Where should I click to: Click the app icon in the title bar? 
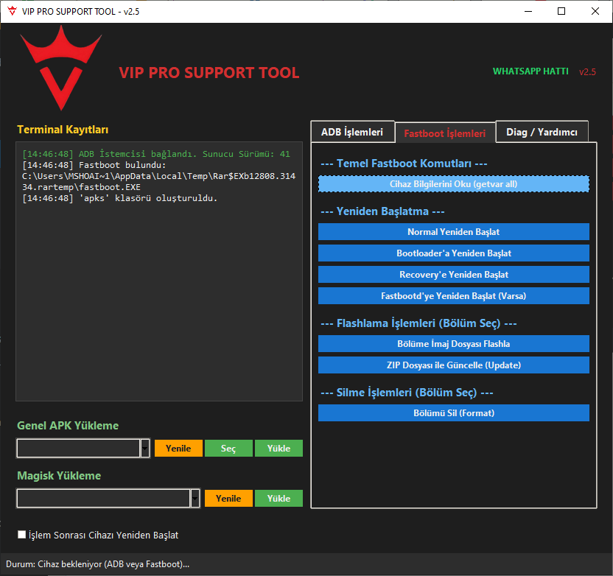[13, 11]
